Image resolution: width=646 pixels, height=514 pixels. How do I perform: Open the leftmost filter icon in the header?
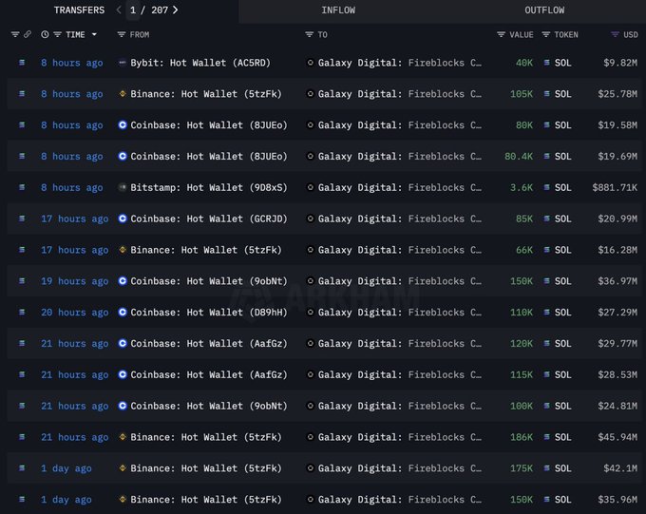point(14,34)
